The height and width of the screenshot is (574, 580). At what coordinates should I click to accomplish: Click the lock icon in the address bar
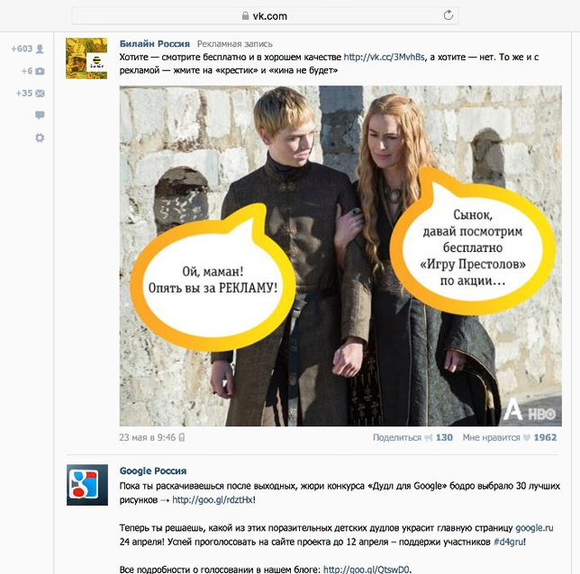(x=245, y=16)
